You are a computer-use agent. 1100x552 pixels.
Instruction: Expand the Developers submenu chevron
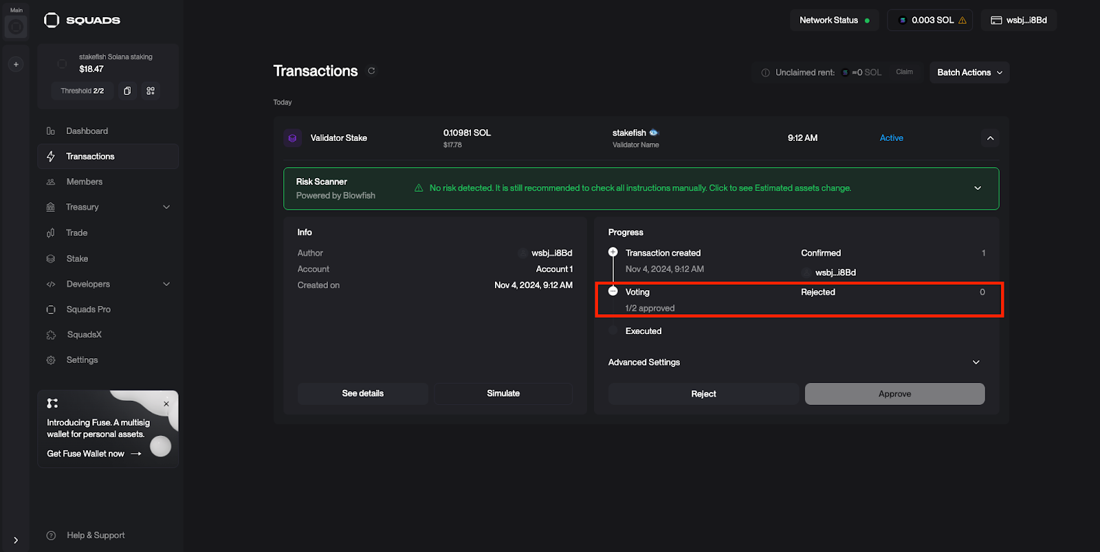click(x=166, y=285)
